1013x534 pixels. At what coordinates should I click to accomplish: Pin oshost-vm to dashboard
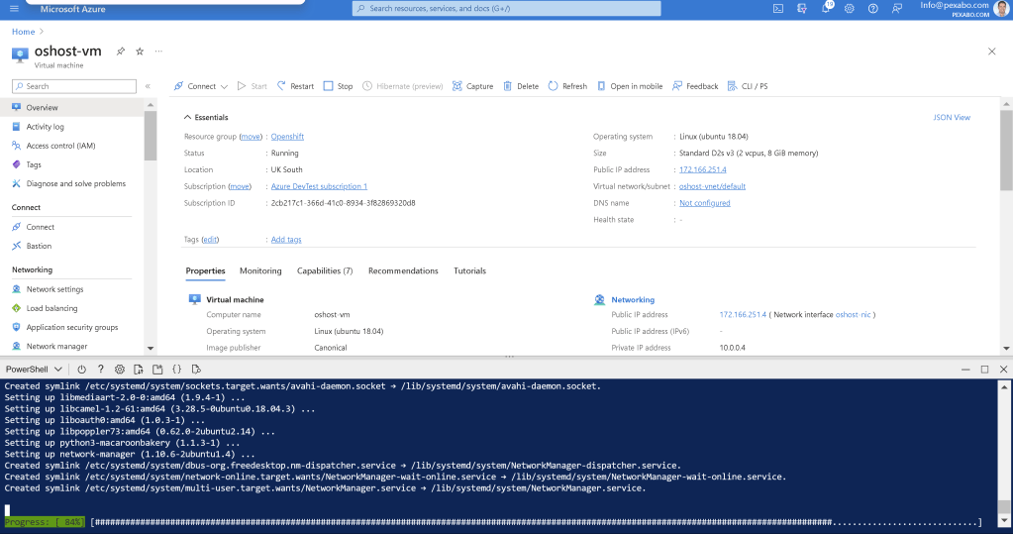[121, 52]
